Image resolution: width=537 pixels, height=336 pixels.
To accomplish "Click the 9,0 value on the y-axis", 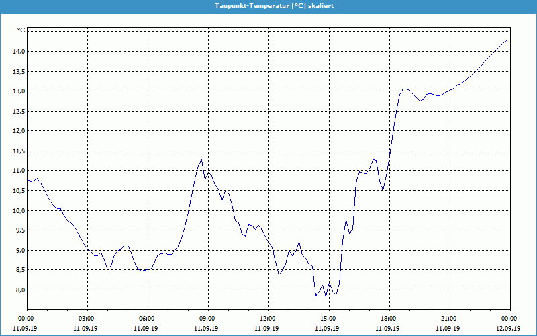I will [x=19, y=250].
